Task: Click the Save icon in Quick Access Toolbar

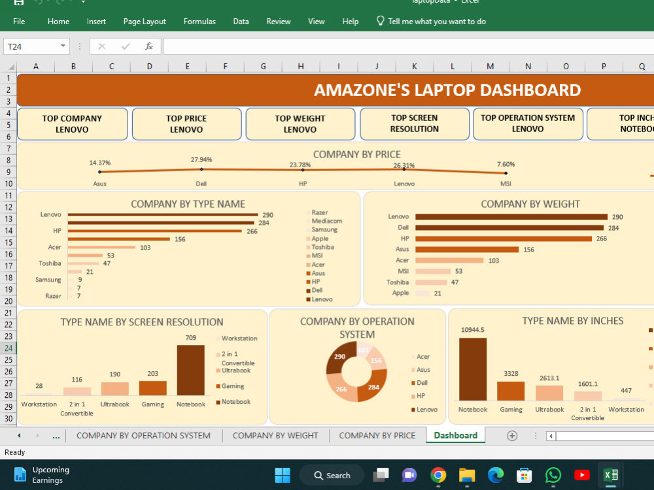Action: coord(18,2)
